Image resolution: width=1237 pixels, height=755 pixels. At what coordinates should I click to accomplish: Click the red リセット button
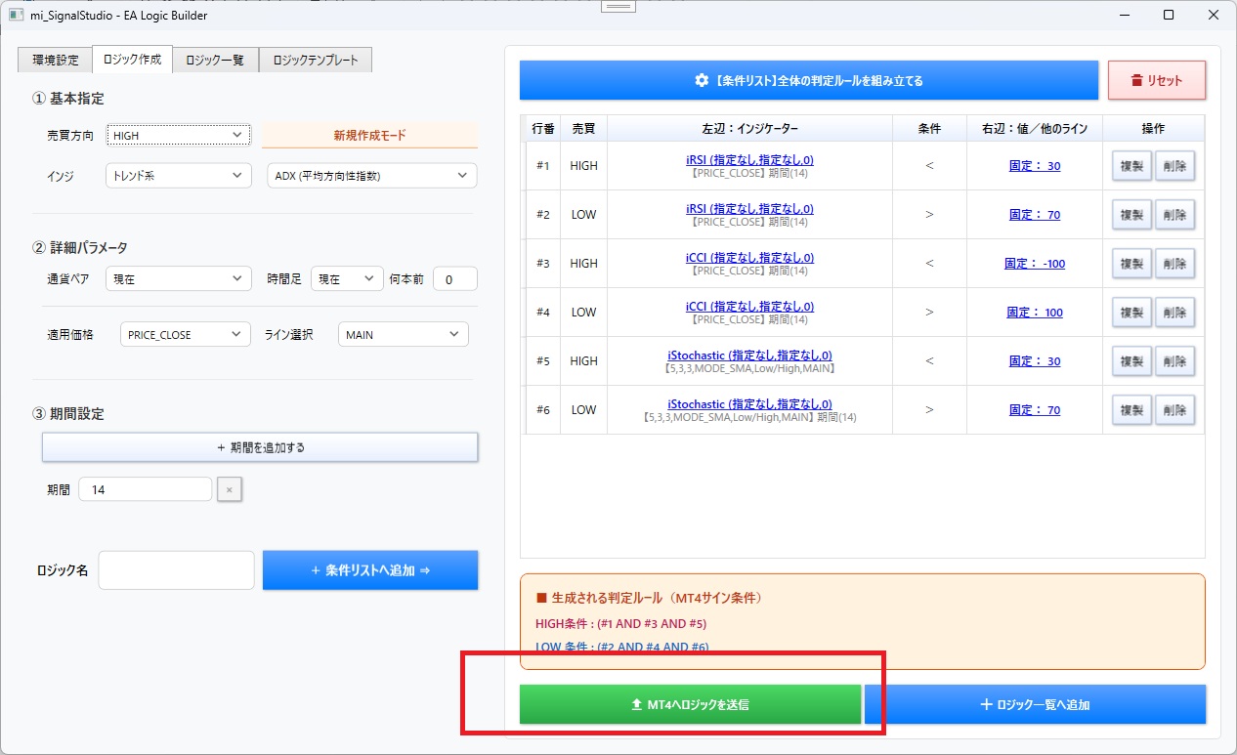(1157, 81)
